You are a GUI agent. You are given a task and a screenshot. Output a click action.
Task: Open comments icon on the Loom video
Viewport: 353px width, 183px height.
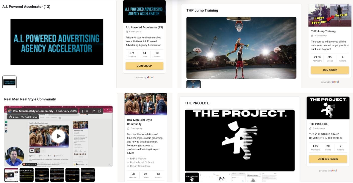tap(84, 111)
